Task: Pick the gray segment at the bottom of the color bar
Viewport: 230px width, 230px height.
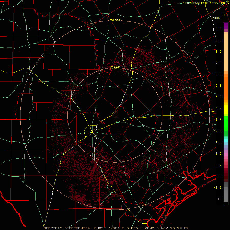Action: tap(226, 196)
